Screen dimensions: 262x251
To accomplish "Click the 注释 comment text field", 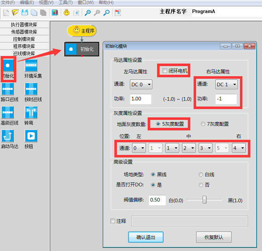I will coord(190,221).
